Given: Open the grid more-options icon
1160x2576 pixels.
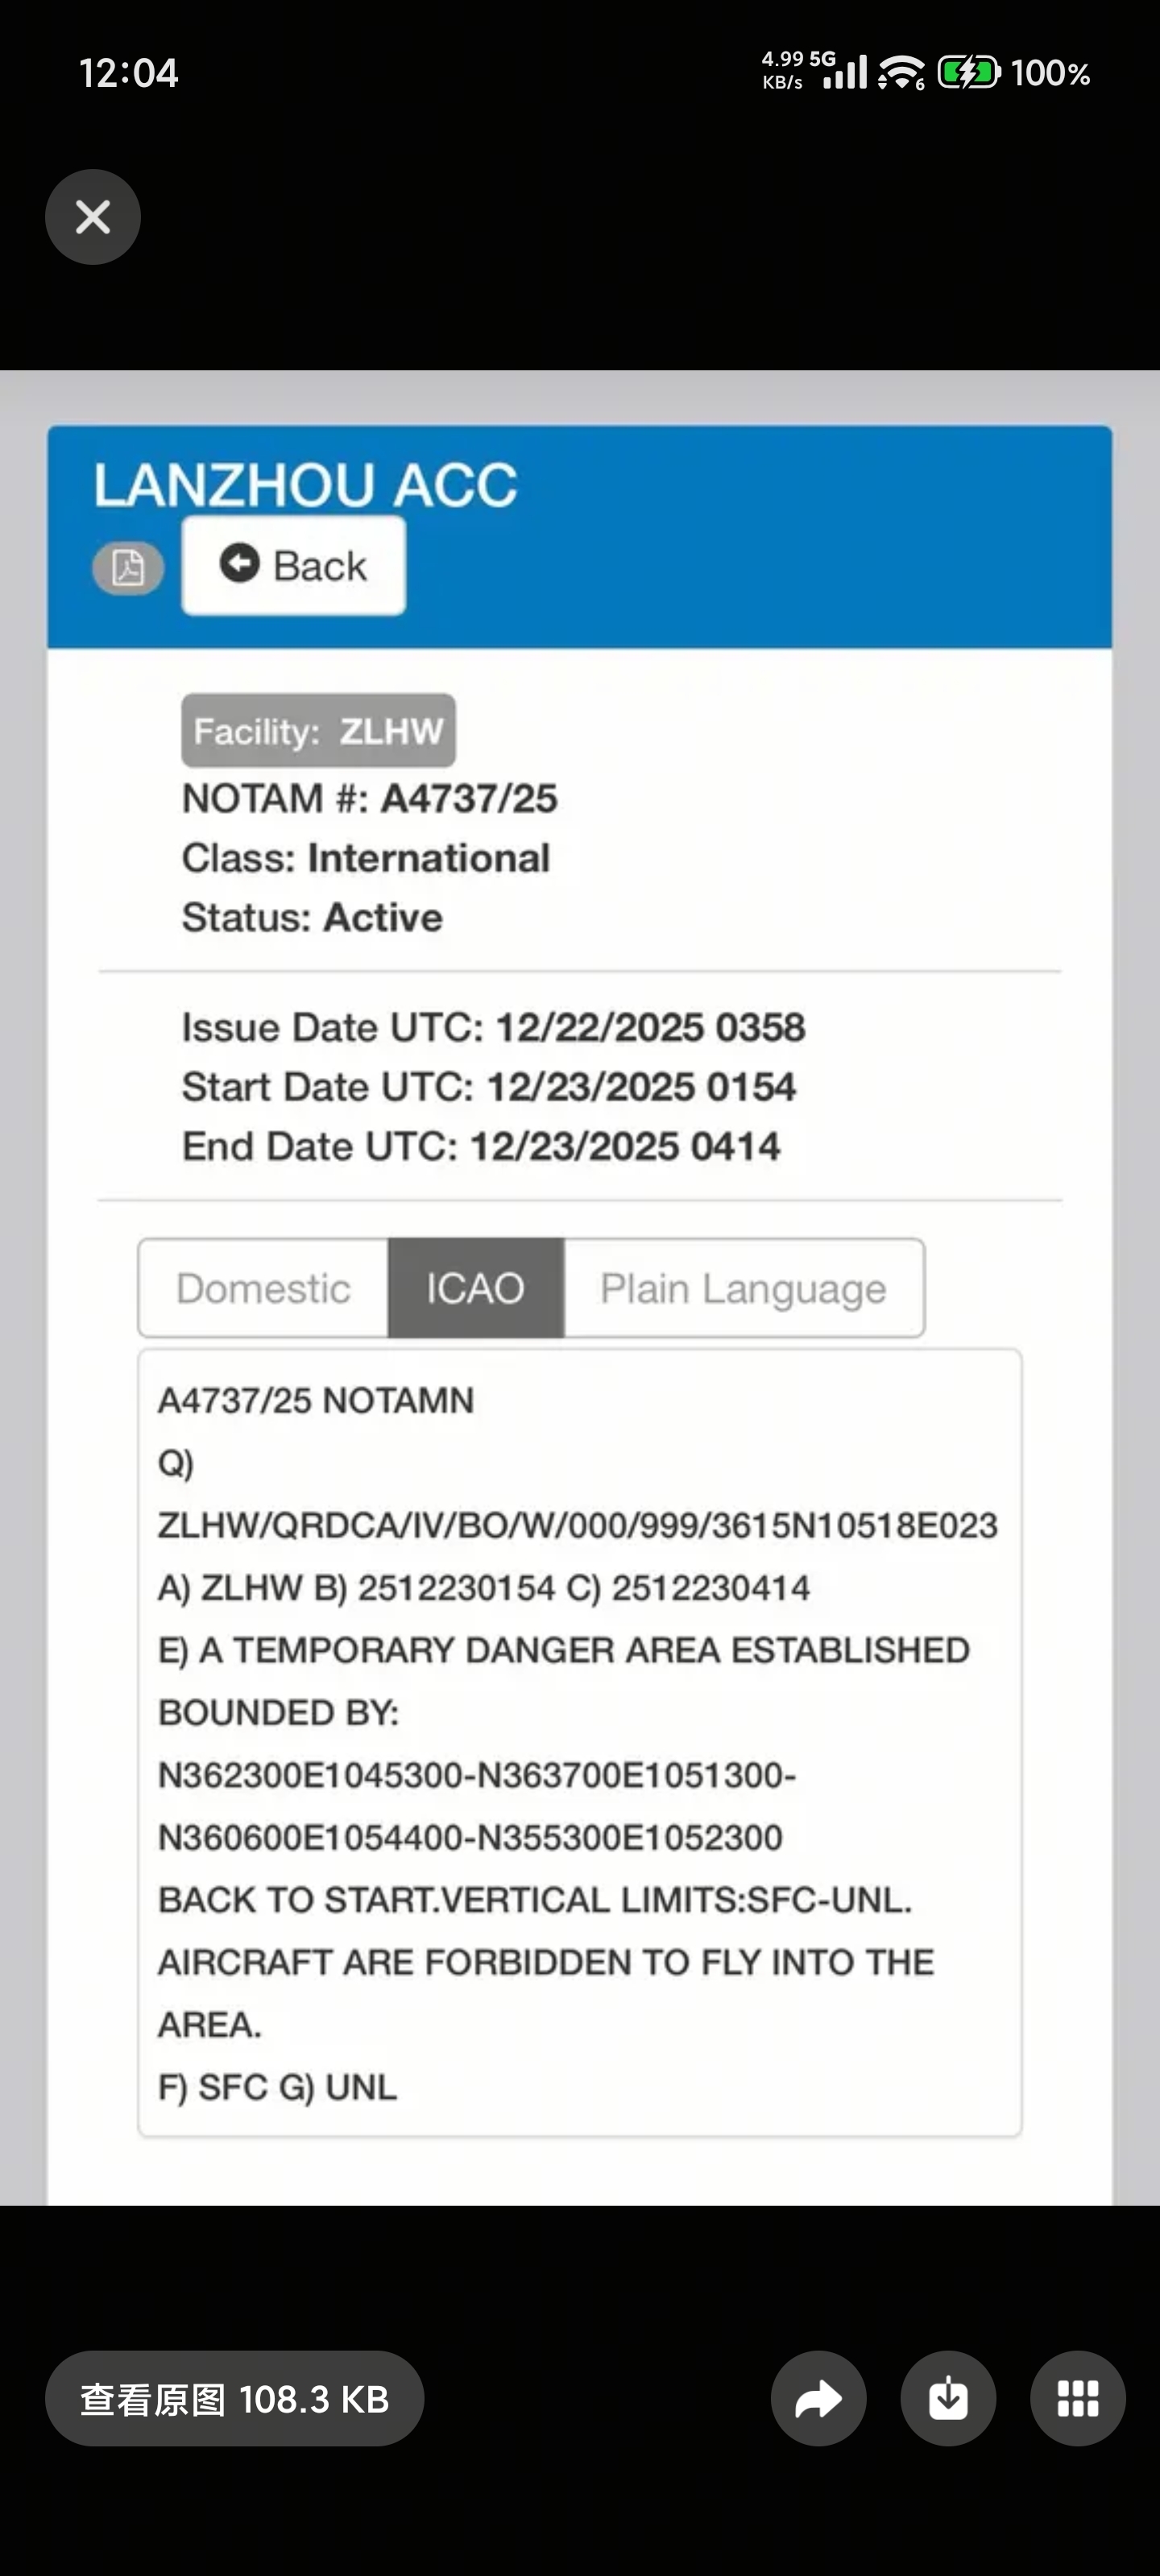Looking at the screenshot, I should [1077, 2398].
